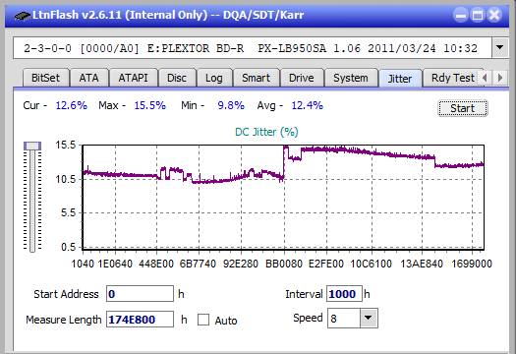The image size is (516, 354).
Task: Open the ATAPI tab
Action: tap(133, 78)
